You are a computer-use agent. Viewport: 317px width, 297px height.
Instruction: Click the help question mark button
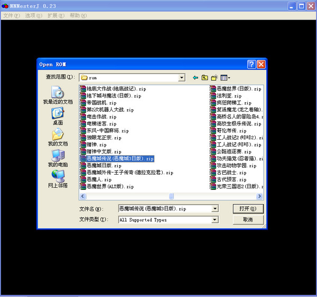tap(251, 64)
